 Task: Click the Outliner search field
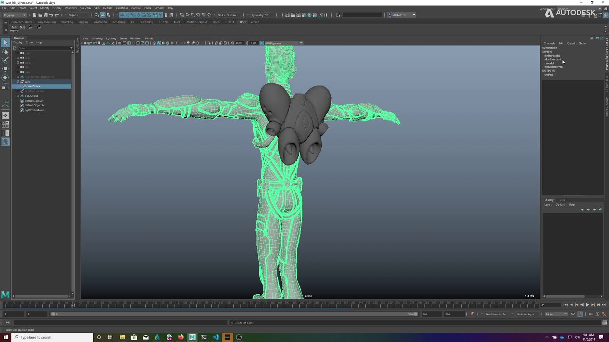click(x=43, y=48)
